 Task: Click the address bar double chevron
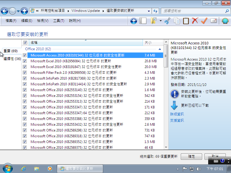[x=37, y=11]
